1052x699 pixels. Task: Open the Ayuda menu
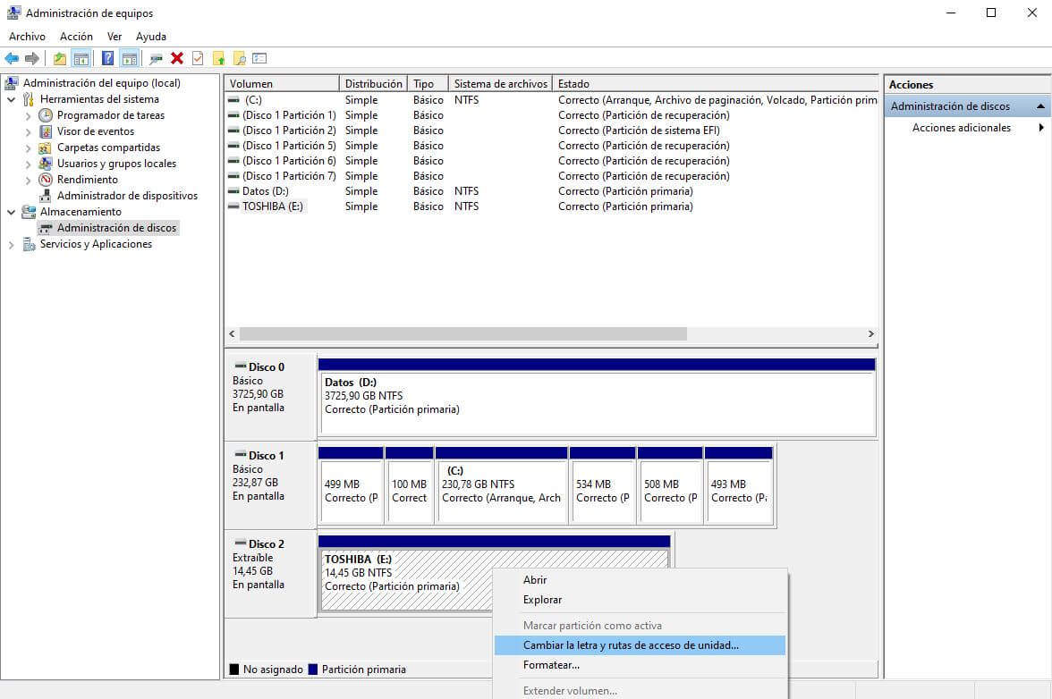tap(151, 36)
